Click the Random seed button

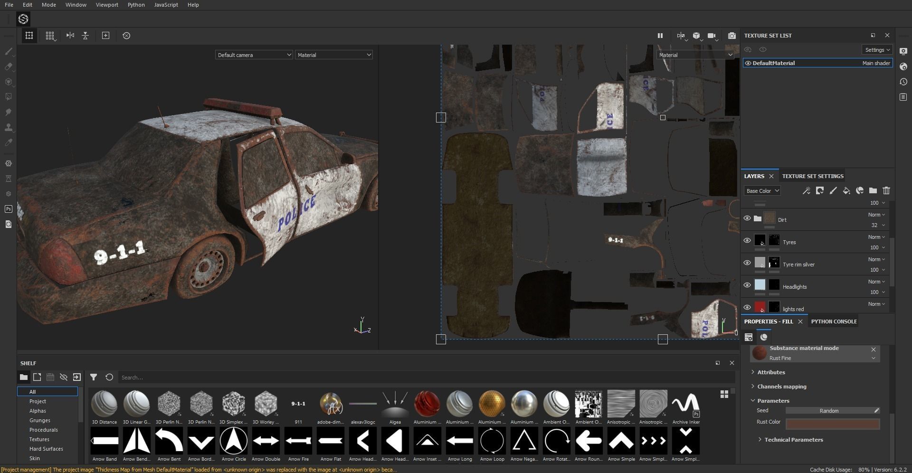(829, 411)
